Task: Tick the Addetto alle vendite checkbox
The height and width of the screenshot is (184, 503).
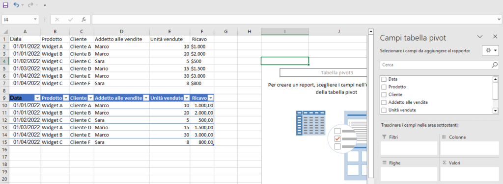Action: pos(384,102)
